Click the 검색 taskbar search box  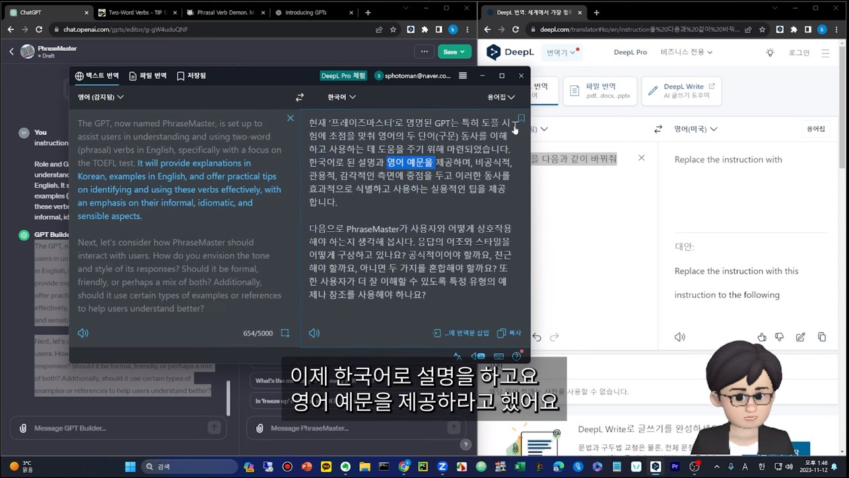189,467
